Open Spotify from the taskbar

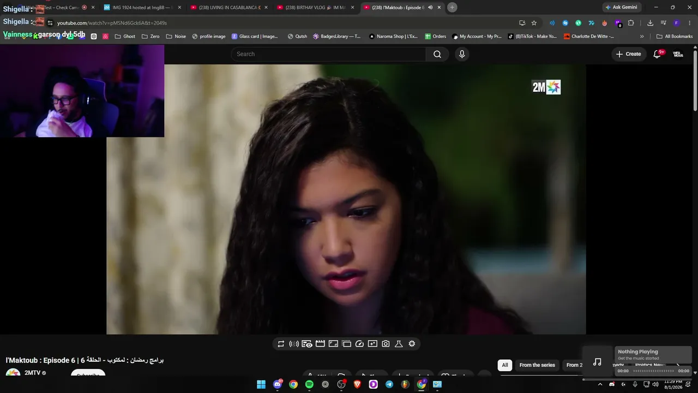coord(309,384)
